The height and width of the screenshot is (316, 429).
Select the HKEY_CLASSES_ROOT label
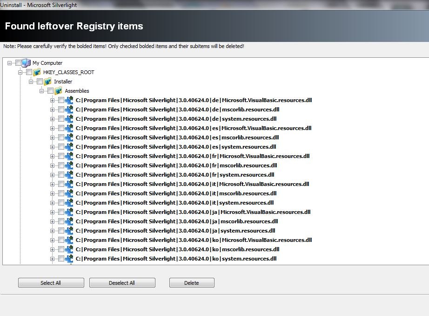point(69,72)
